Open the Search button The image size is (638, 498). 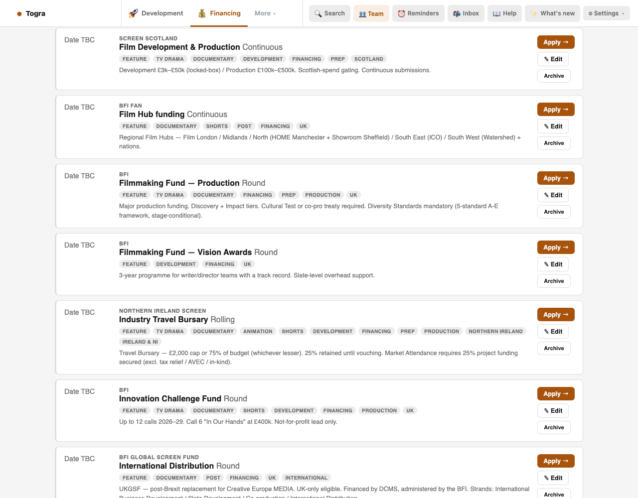click(329, 13)
